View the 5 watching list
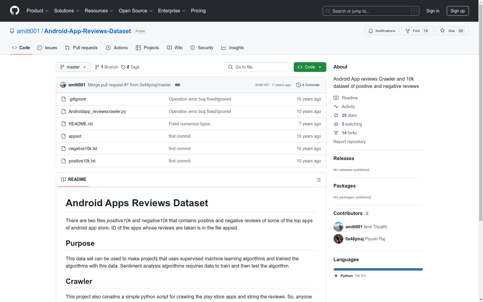Viewport: 483px width, 302px height. (348, 124)
